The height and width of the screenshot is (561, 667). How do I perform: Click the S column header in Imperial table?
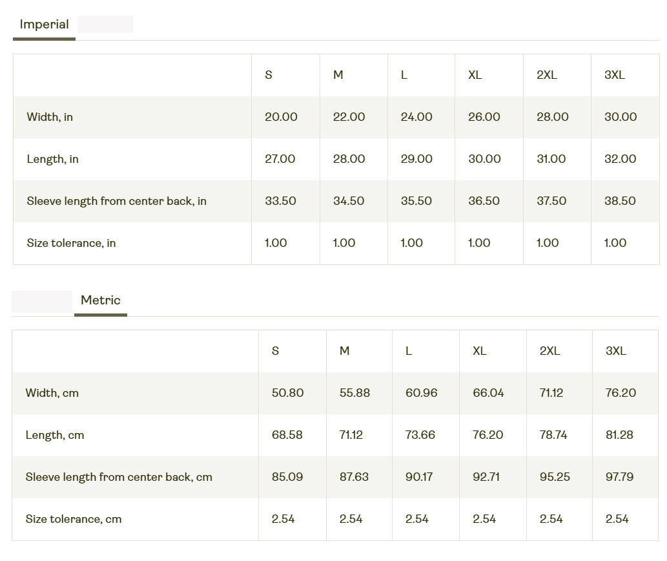coord(269,75)
